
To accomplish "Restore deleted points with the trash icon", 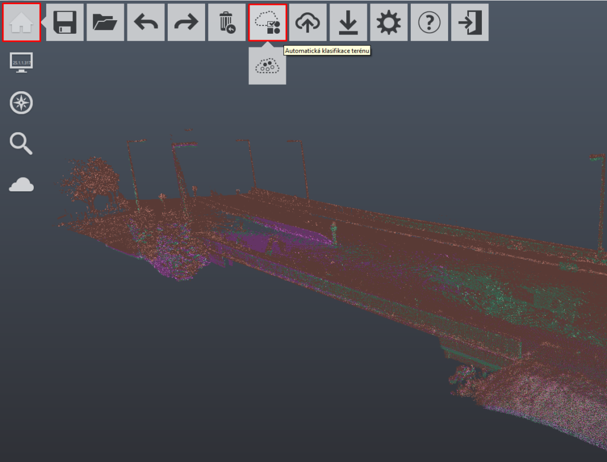I will 226,23.
